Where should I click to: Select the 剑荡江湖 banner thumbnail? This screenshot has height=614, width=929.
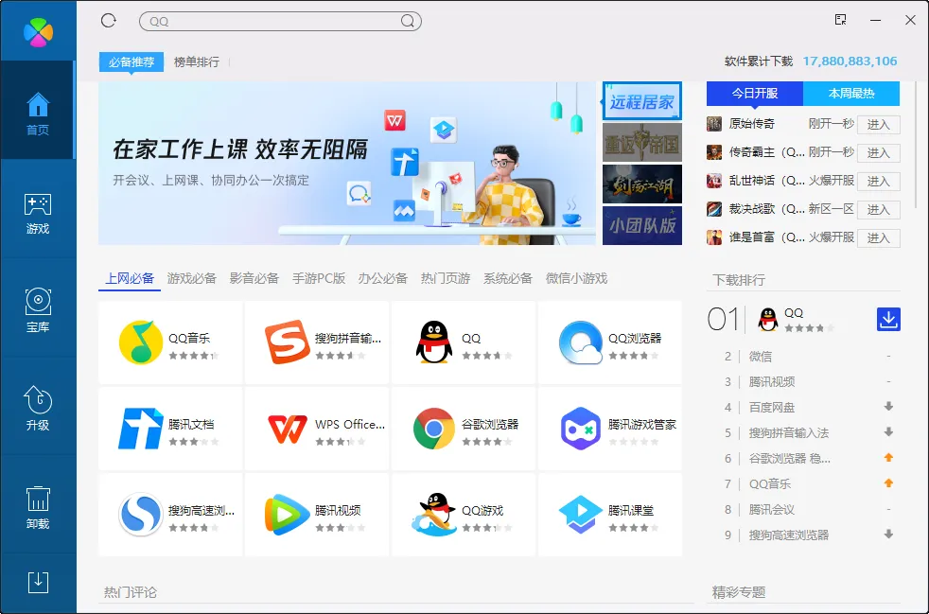pyautogui.click(x=642, y=184)
